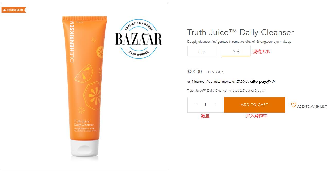
Task: Click the Bazaar Anti-Aging Awards badge
Action: pos(138,39)
